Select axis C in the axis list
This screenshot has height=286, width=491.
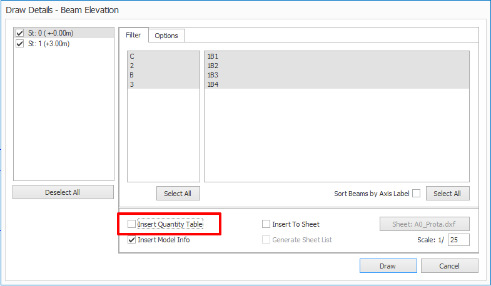[133, 56]
